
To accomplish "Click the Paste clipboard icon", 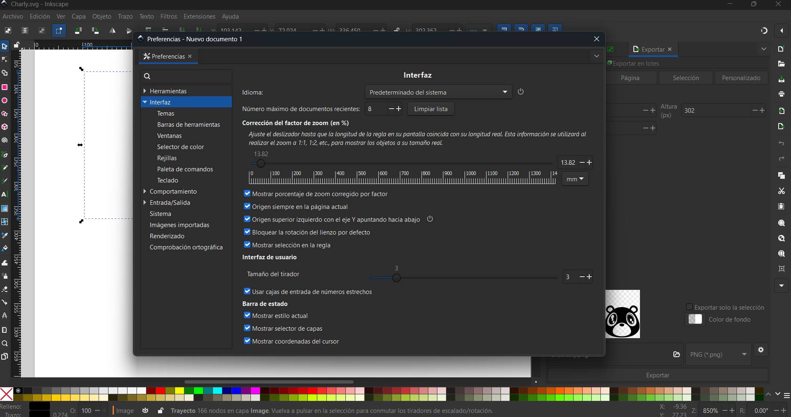I will coord(781,206).
